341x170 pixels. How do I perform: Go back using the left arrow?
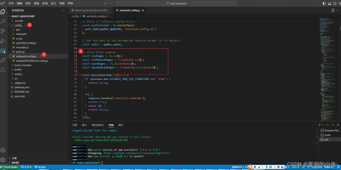106,3
